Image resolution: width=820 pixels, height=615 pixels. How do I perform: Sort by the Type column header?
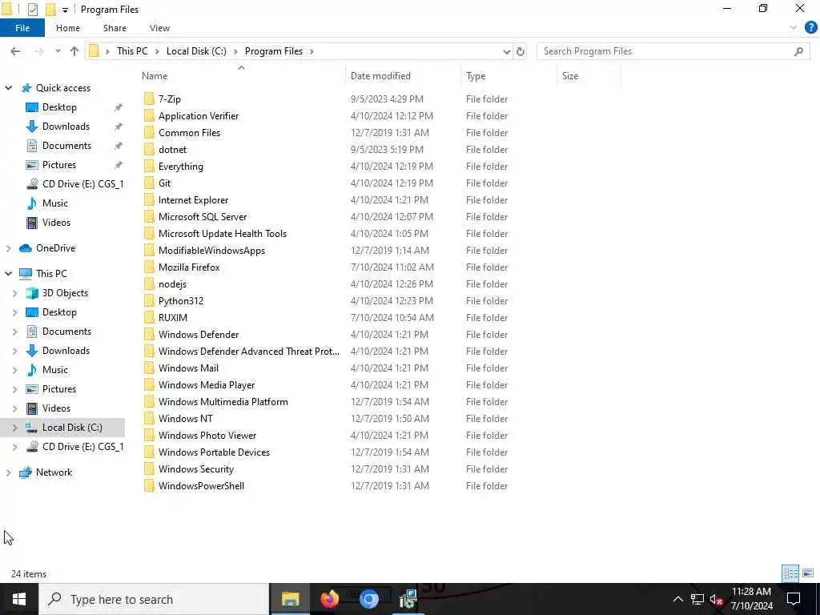point(476,76)
